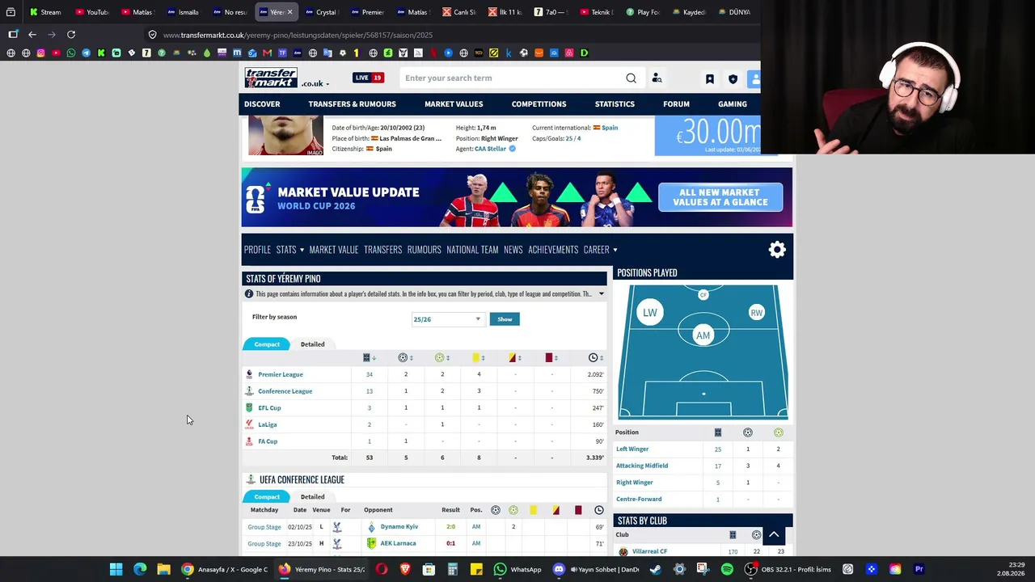Open the COMPETITIONS menu

click(x=539, y=104)
